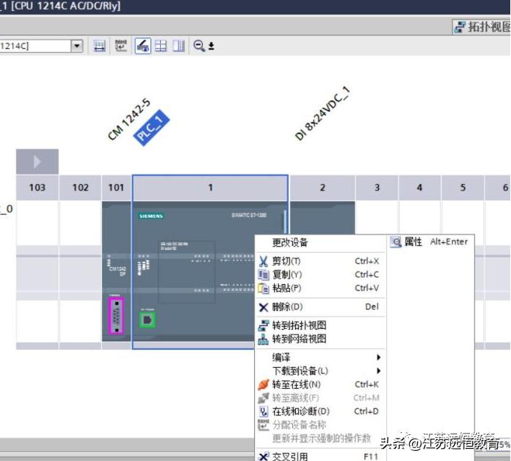Click the 下载到设备 submenu arrow
Viewport: 511px width, 461px height.
(378, 371)
